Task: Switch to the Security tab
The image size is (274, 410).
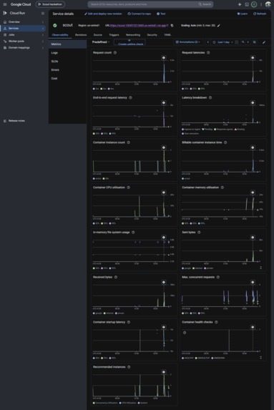Action: click(x=152, y=35)
